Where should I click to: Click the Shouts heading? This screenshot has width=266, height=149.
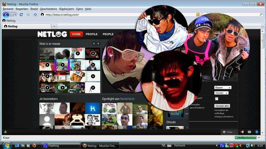click(x=171, y=122)
